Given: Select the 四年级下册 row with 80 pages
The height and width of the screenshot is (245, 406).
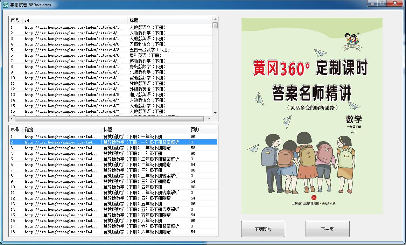Looking at the screenshot, I should point(113,187).
